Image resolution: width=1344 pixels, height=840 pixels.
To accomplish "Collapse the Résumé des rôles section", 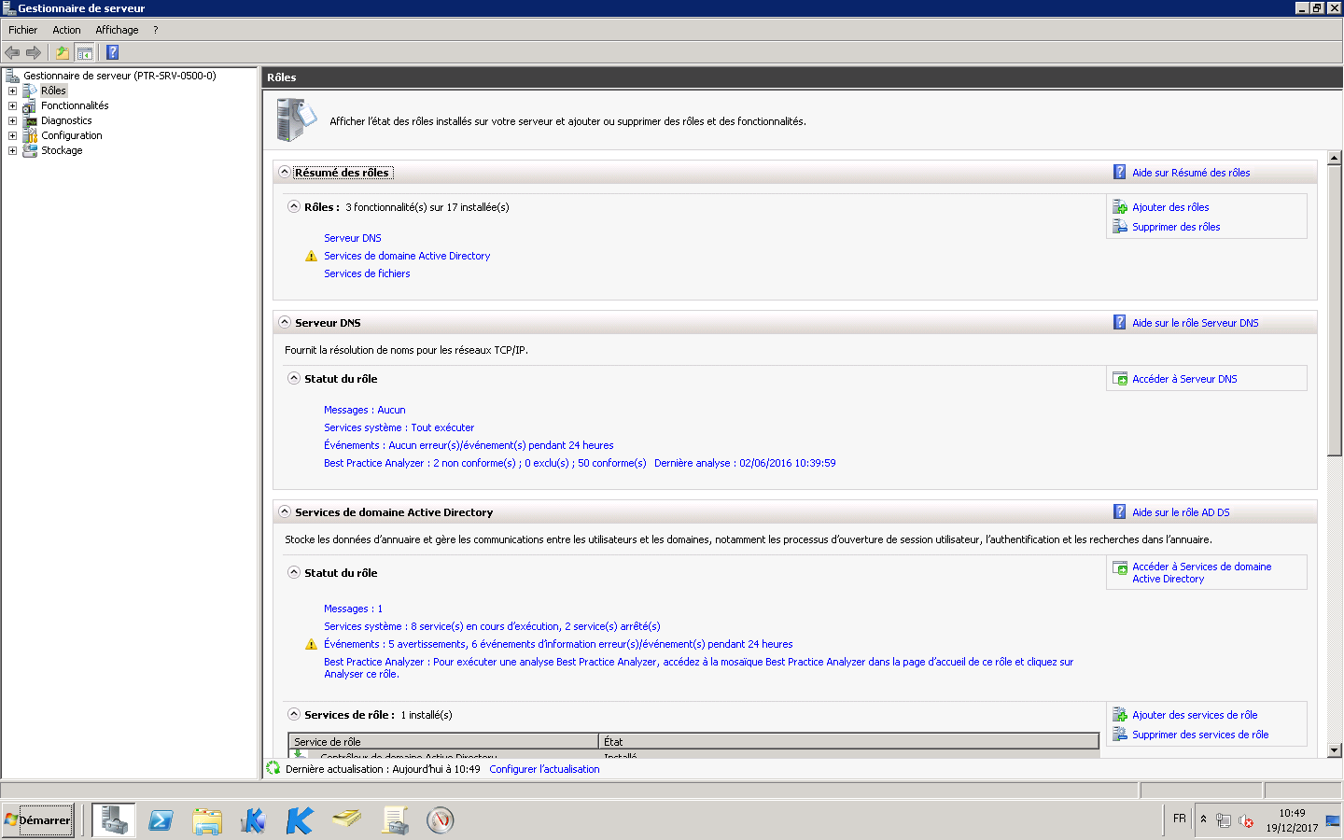I will pyautogui.click(x=285, y=172).
